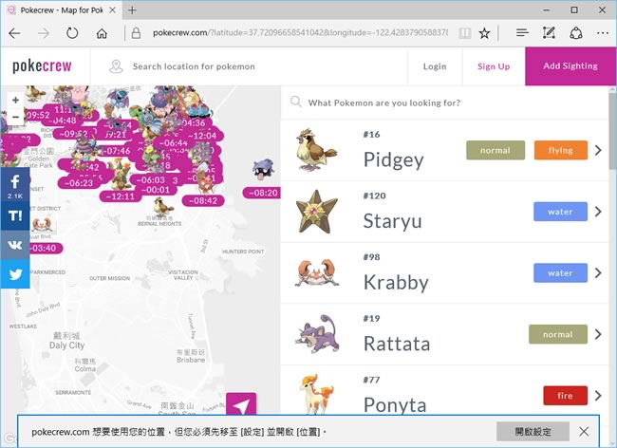
Task: Share on Facebook sidebar icon
Action: click(x=15, y=184)
